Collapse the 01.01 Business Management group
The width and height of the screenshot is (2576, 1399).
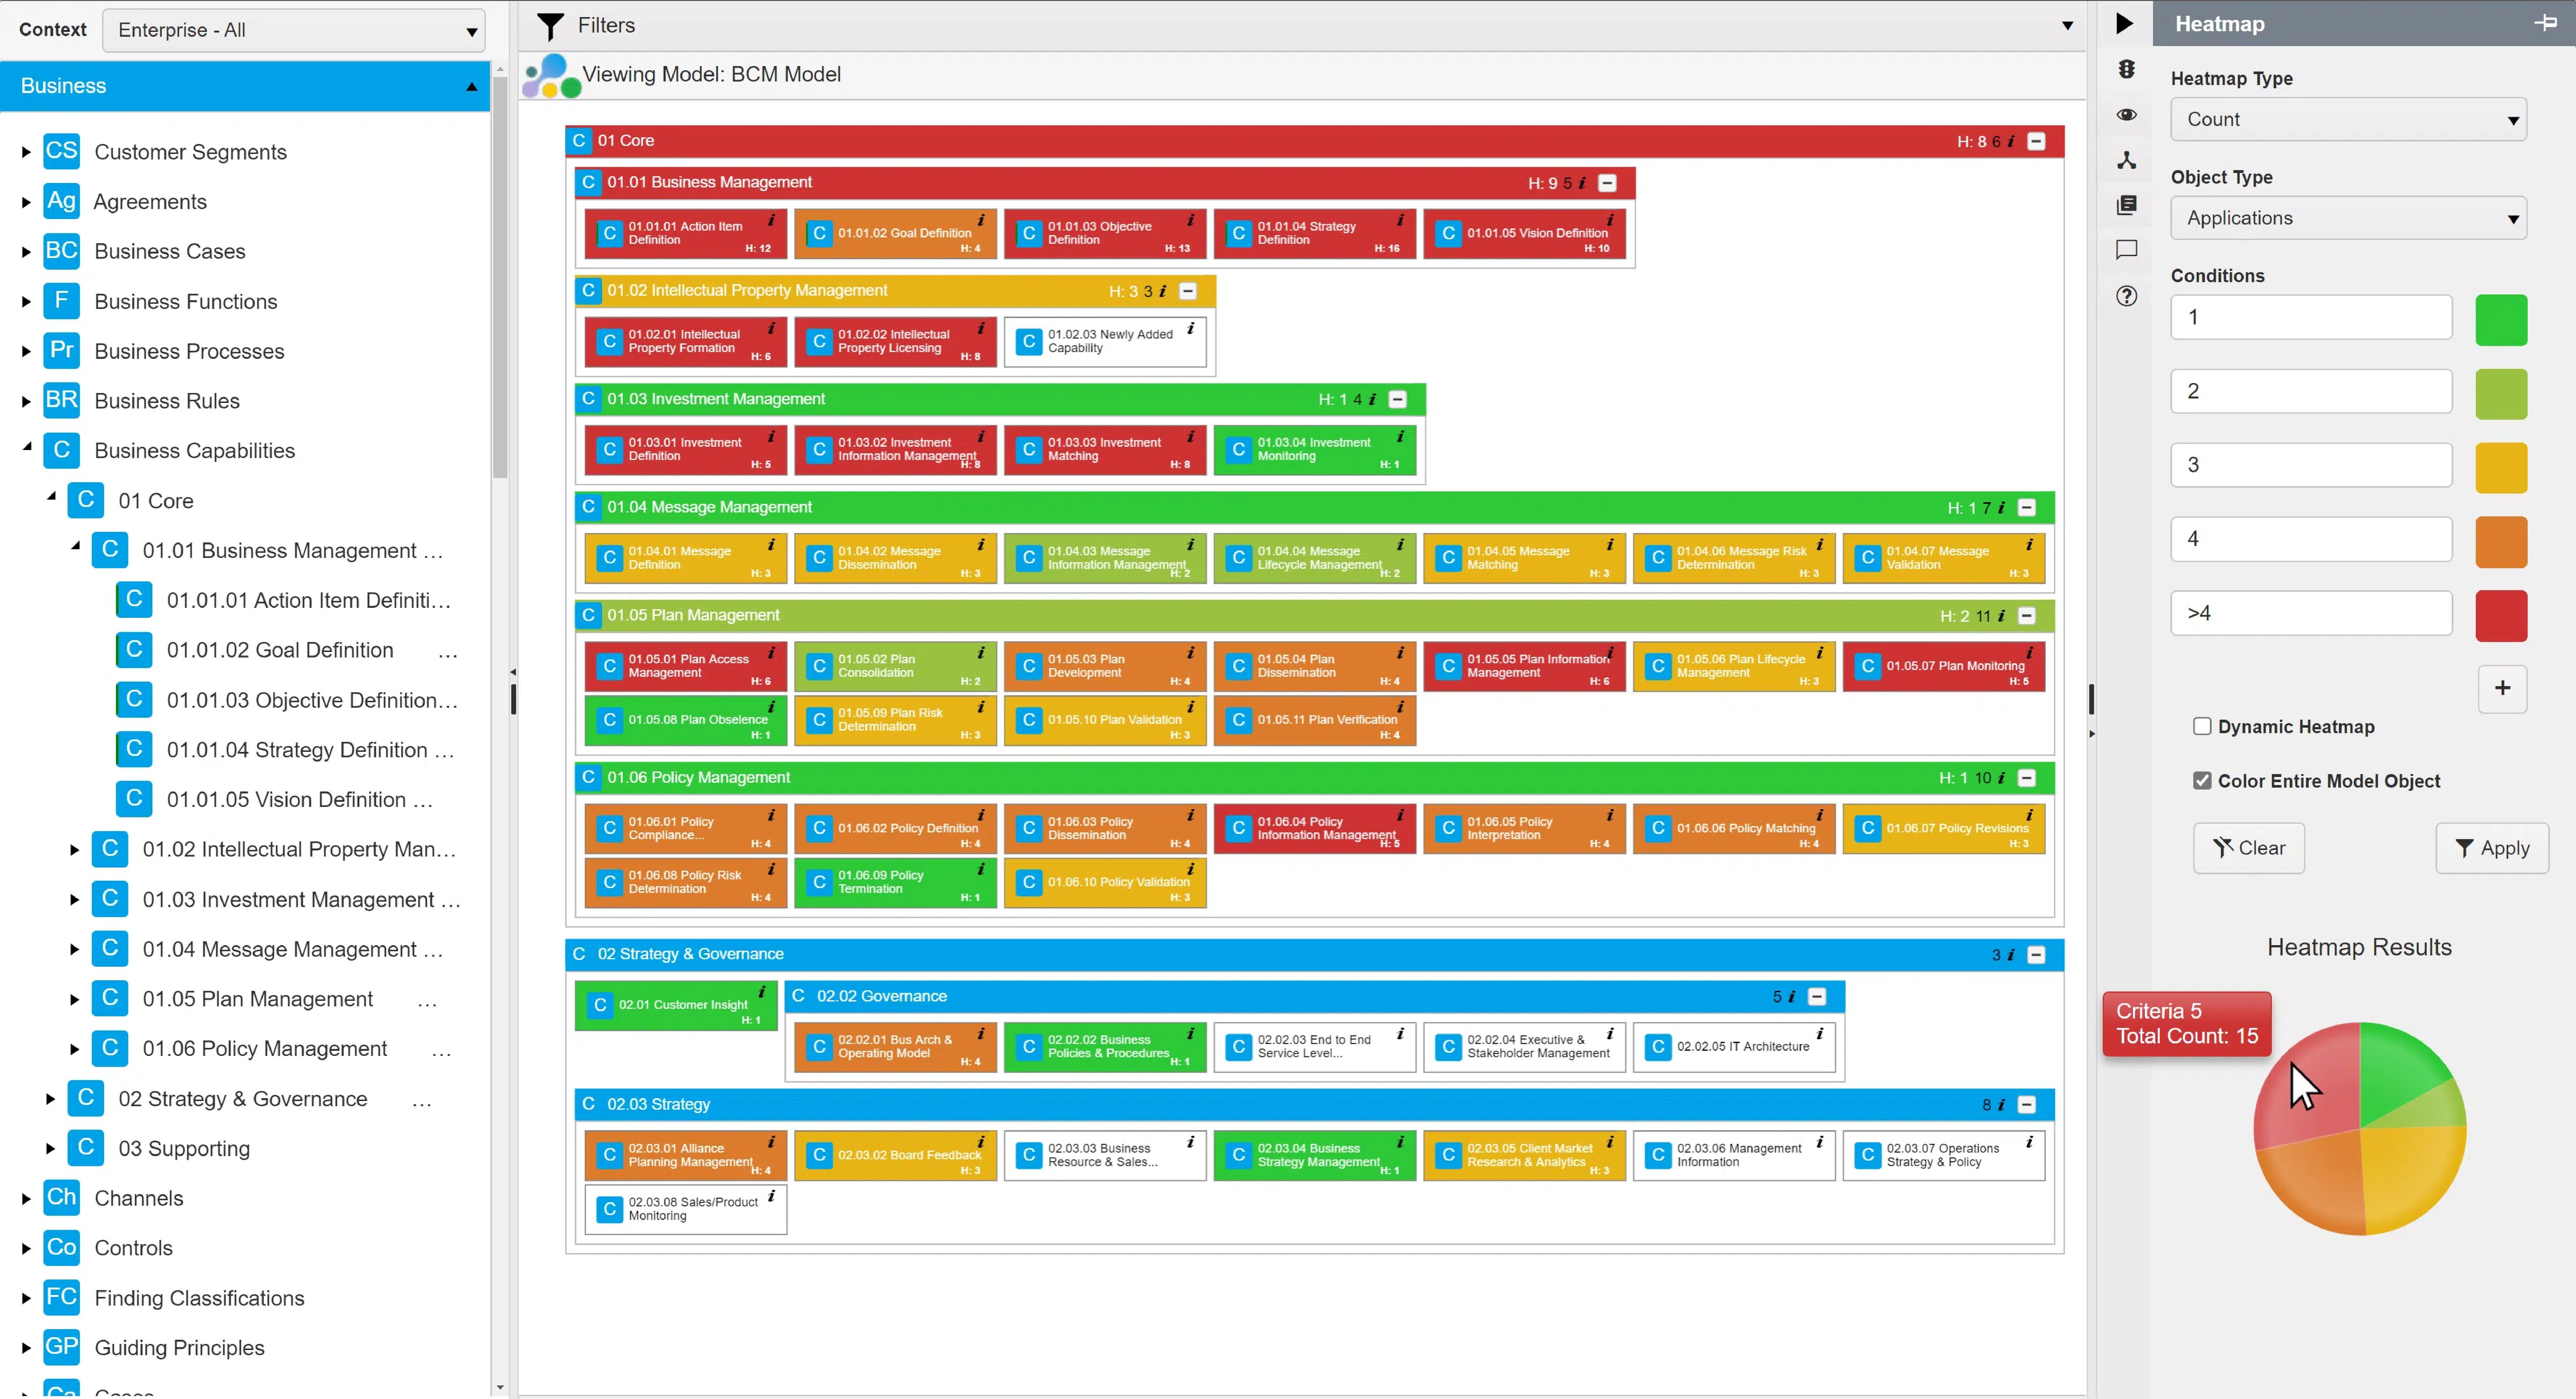[x=1607, y=183]
